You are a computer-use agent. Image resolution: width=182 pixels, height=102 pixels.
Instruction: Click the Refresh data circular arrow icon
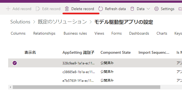click(101, 9)
